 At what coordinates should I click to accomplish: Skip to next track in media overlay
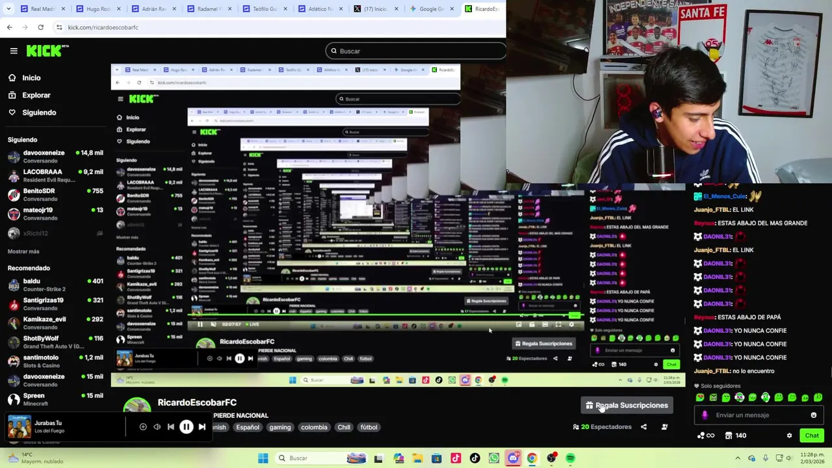(202, 427)
